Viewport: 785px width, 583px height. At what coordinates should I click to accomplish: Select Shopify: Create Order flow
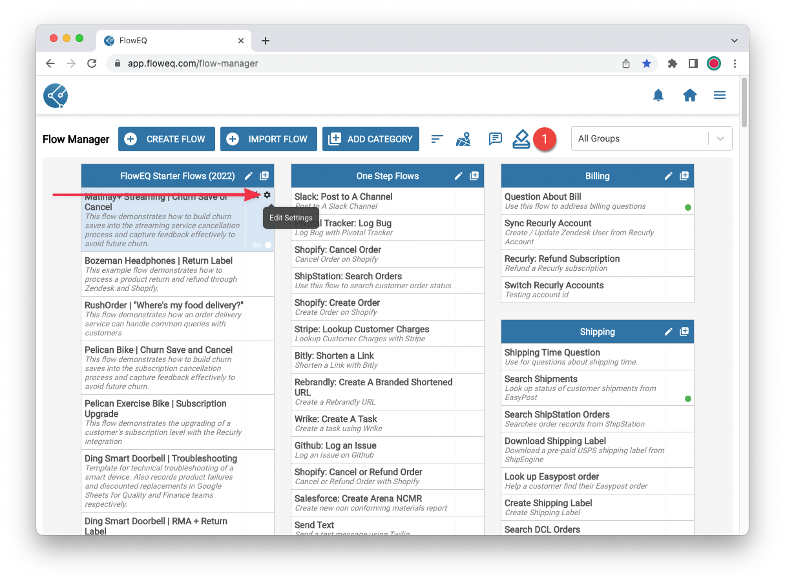[388, 307]
